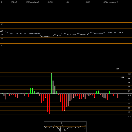
Task: Click the RSI 70 axis label
Action: (2, 30)
